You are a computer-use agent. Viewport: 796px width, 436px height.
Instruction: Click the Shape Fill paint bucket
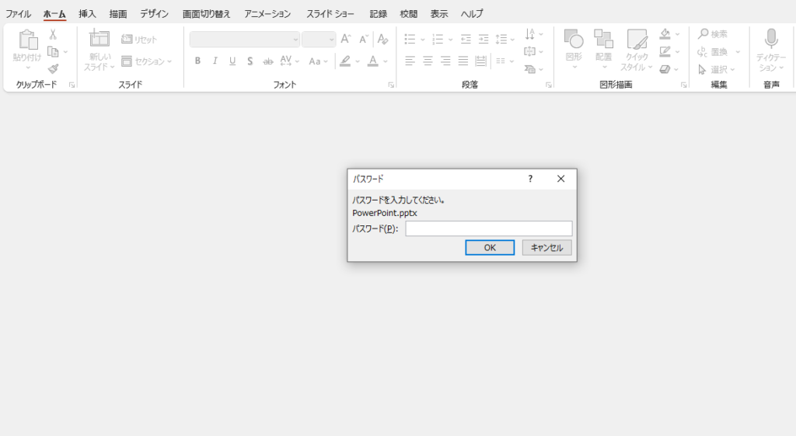coord(665,34)
